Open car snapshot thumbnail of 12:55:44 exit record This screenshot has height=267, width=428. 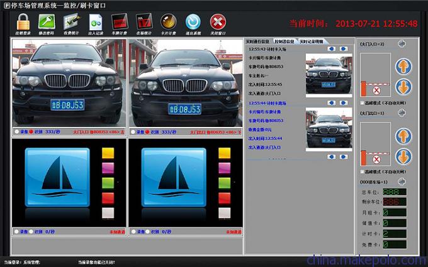329,128
